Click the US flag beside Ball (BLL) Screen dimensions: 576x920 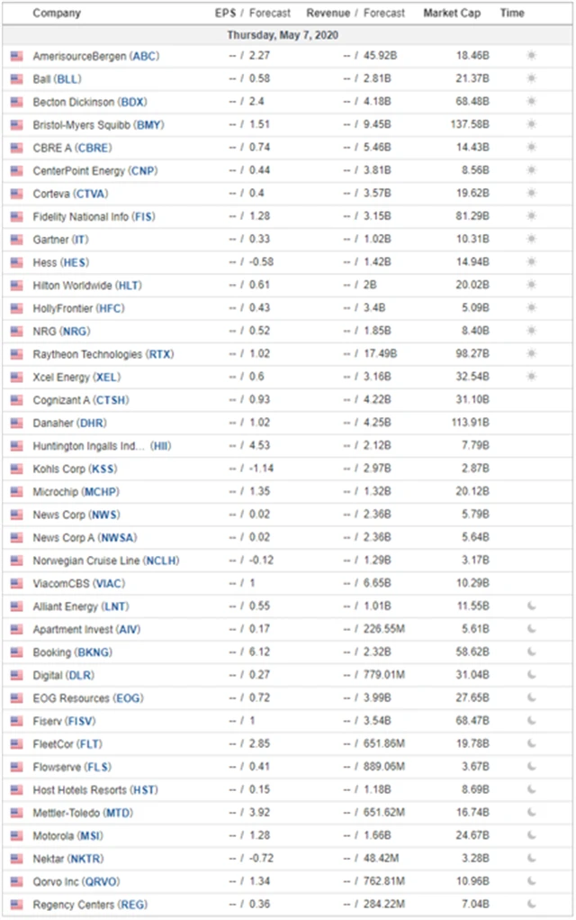click(16, 78)
